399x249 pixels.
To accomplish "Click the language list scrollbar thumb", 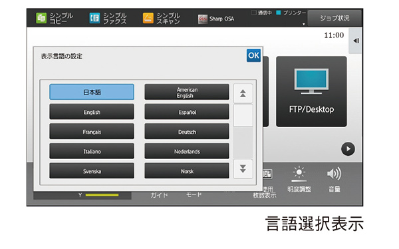I will point(243,115).
